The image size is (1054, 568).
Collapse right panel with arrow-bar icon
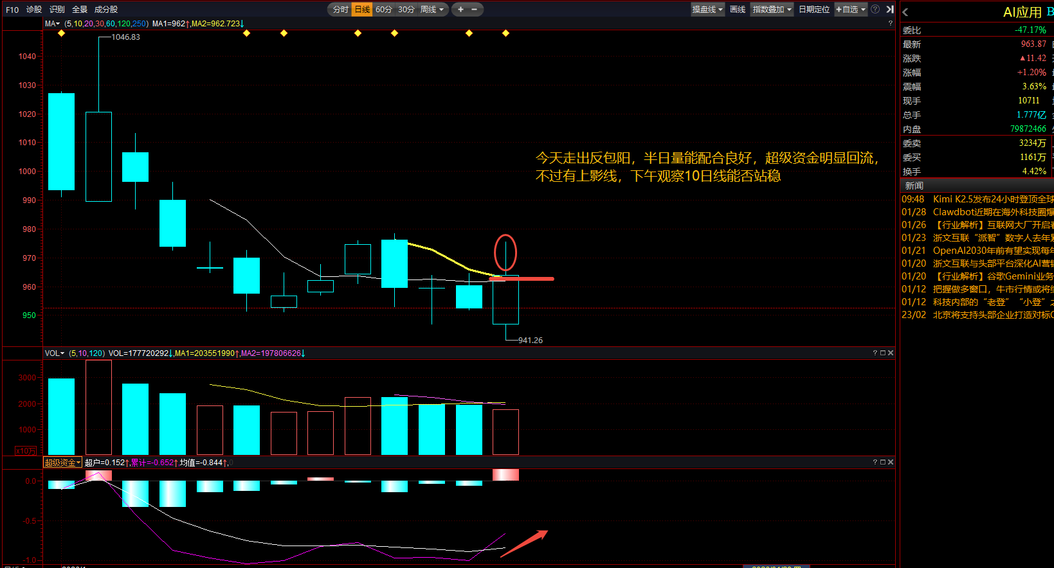[x=890, y=9]
